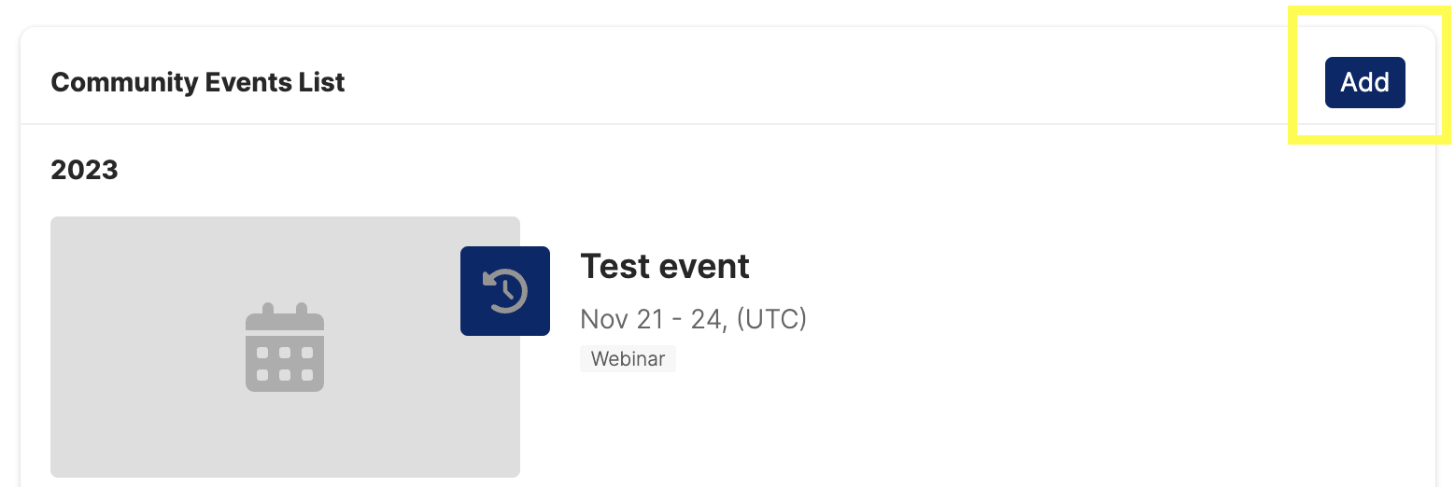Click the past-event history clock icon
Image resolution: width=1455 pixels, height=487 pixels.
tap(505, 291)
